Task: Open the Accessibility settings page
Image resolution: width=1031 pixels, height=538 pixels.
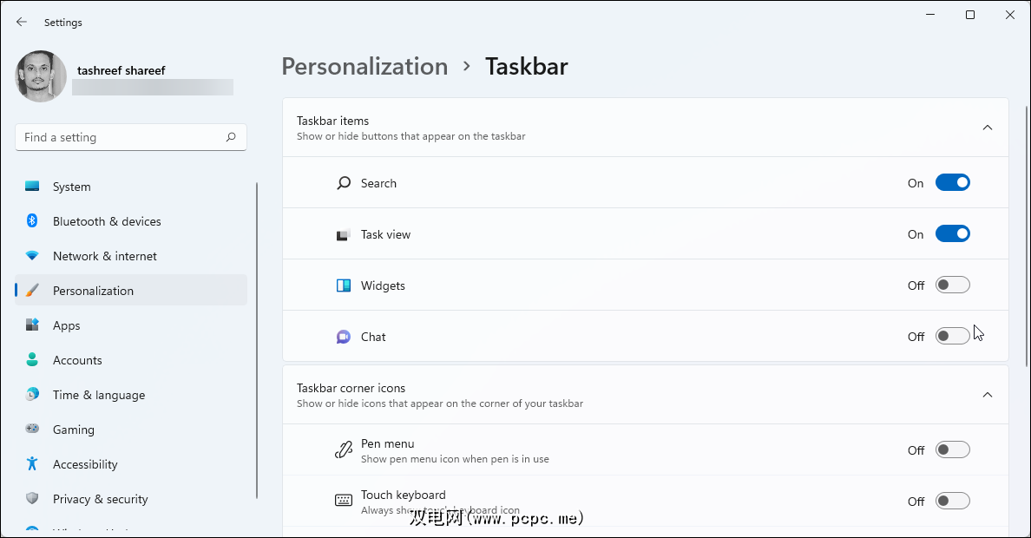Action: tap(85, 464)
